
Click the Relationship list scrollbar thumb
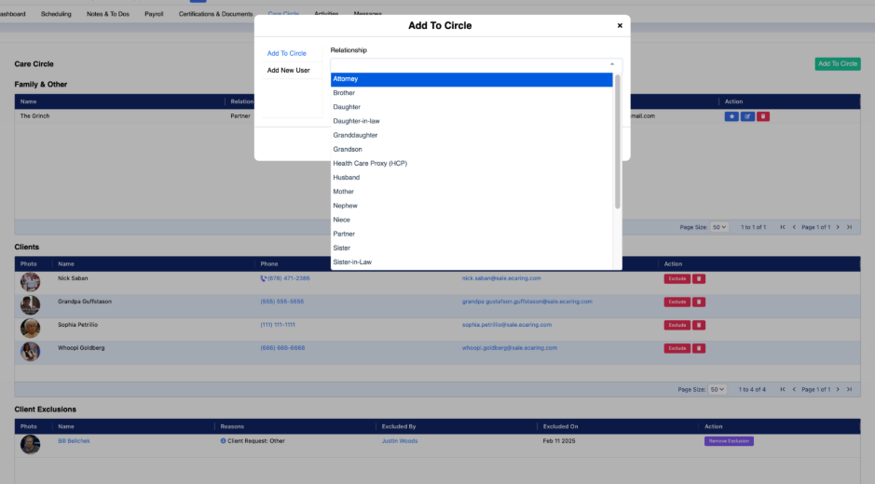617,142
